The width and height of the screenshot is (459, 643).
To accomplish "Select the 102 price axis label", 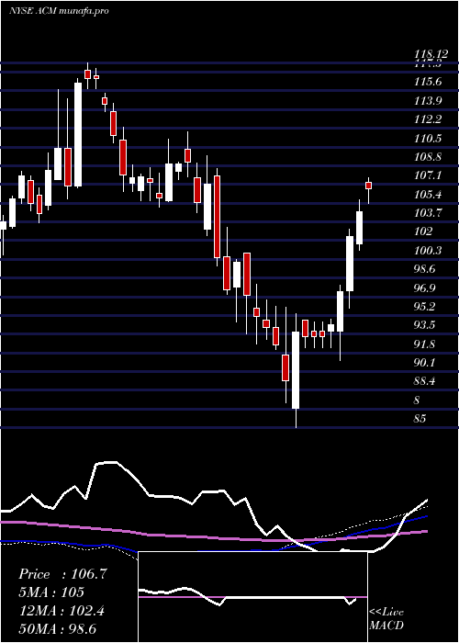I will pyautogui.click(x=423, y=231).
